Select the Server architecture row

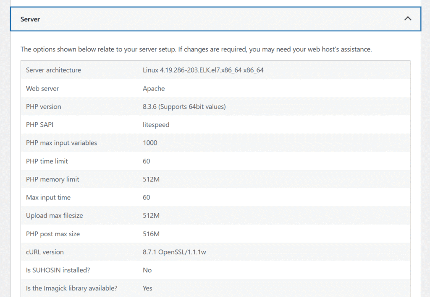coord(168,70)
